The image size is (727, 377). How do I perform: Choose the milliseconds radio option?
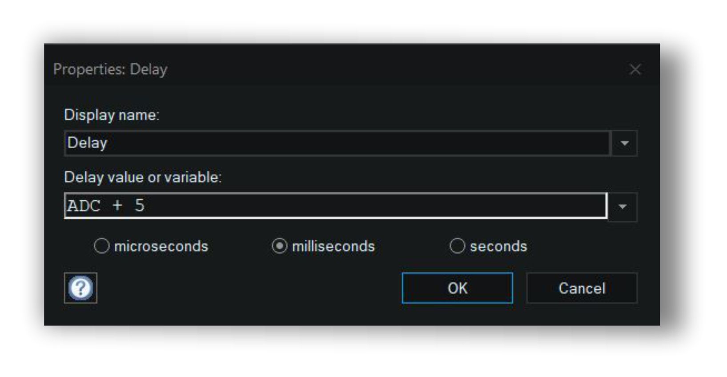[x=279, y=246]
